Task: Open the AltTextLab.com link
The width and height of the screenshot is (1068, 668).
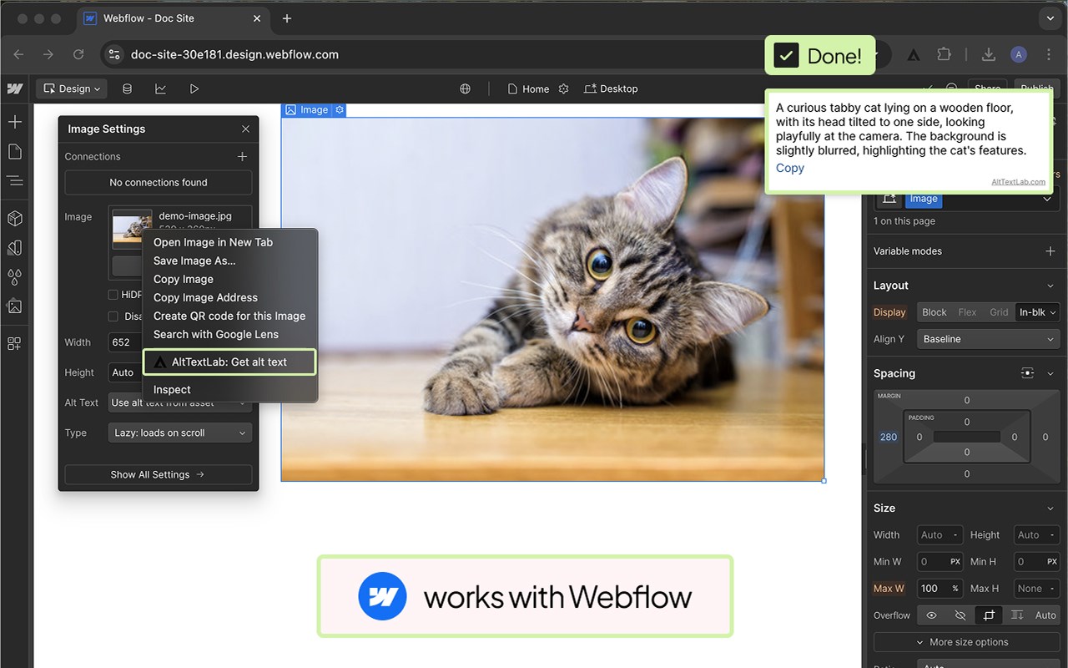Action: 1018,182
